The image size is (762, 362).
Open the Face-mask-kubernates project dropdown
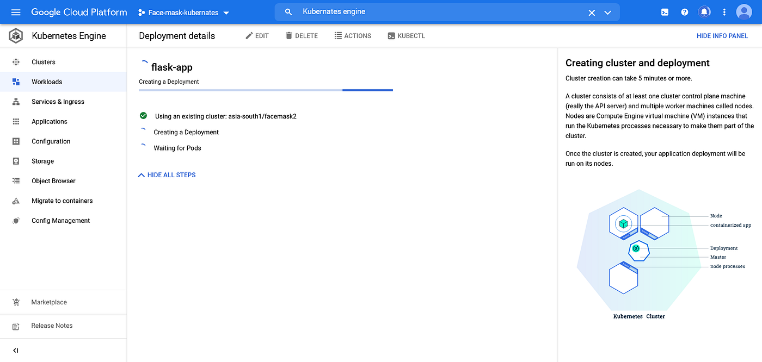pyautogui.click(x=184, y=13)
